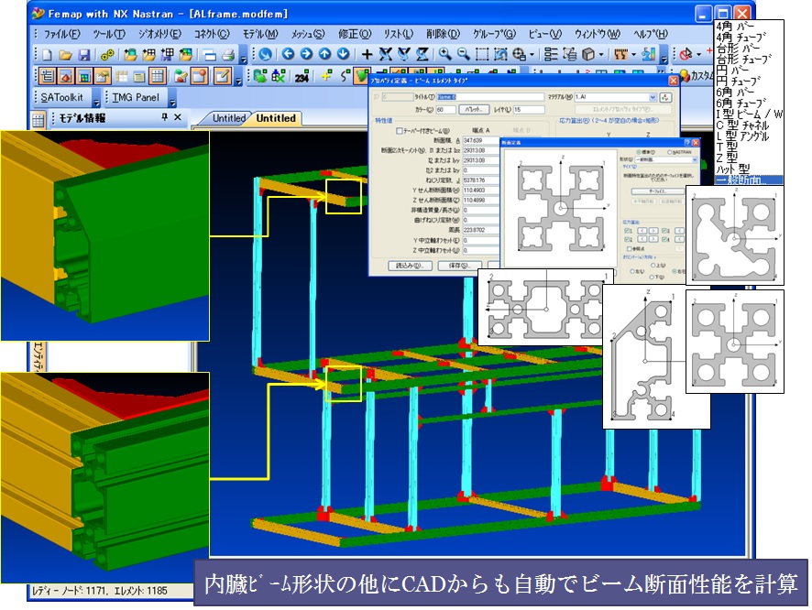812x610 pixels.
Task: Click the Open folder toolbar icon
Action: pyautogui.click(x=65, y=55)
